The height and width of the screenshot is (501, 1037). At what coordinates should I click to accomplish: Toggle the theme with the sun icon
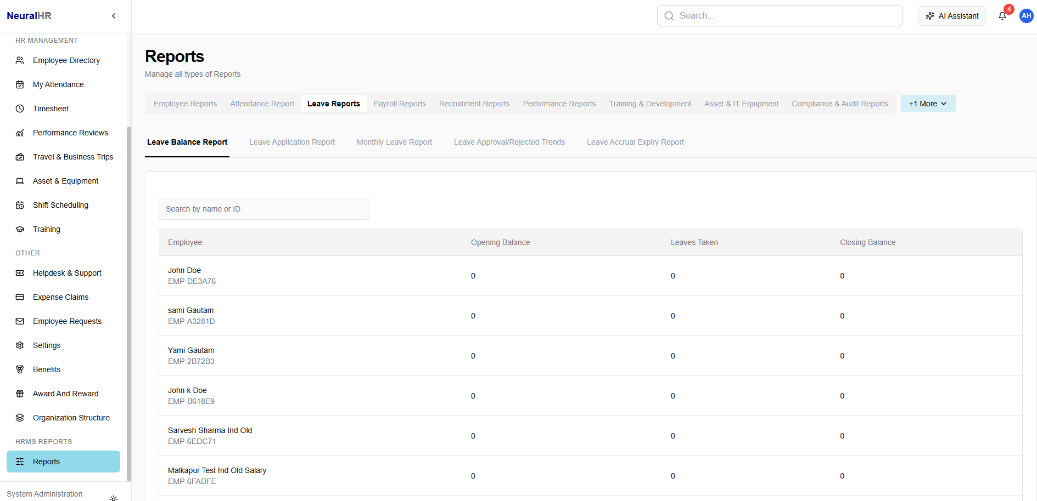[x=114, y=498]
